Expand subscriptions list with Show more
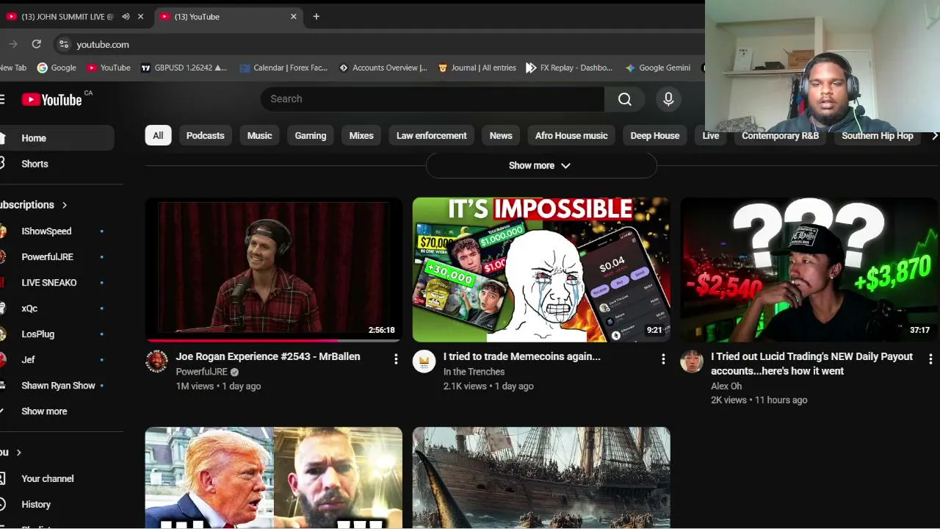 coord(57,411)
